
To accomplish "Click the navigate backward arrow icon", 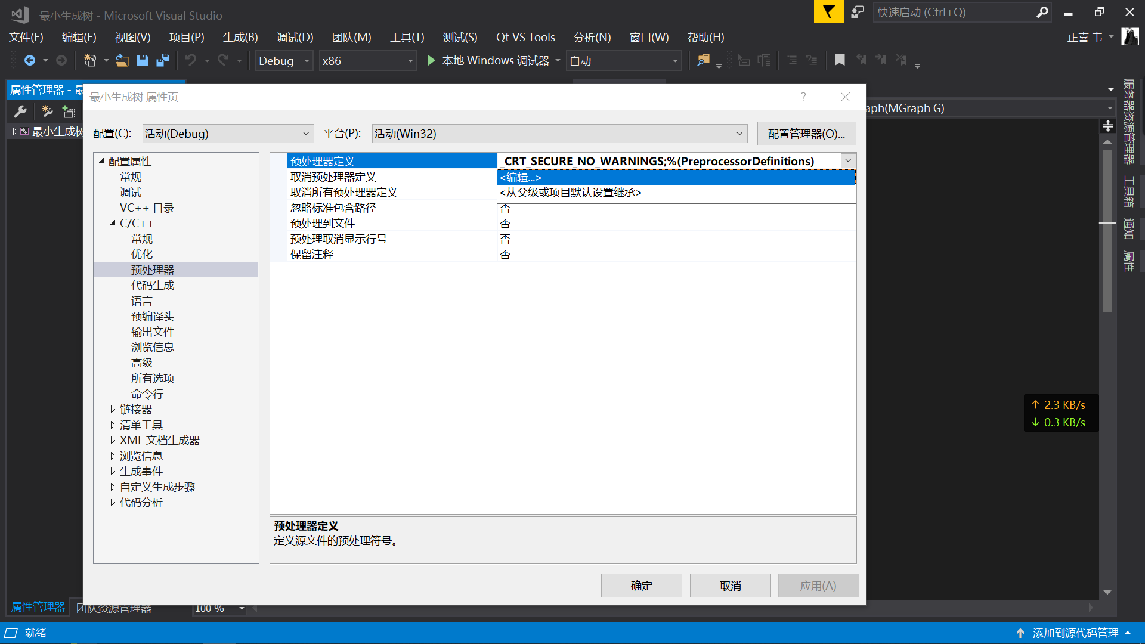I will click(29, 60).
